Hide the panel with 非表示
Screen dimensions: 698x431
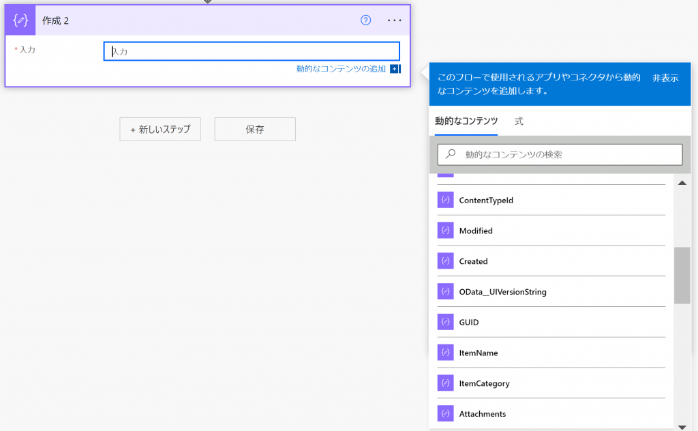665,78
